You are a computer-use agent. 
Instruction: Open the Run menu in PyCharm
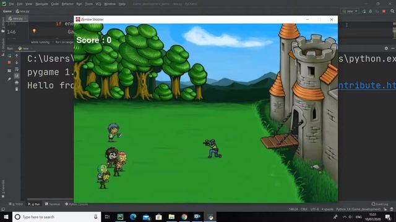79,4
